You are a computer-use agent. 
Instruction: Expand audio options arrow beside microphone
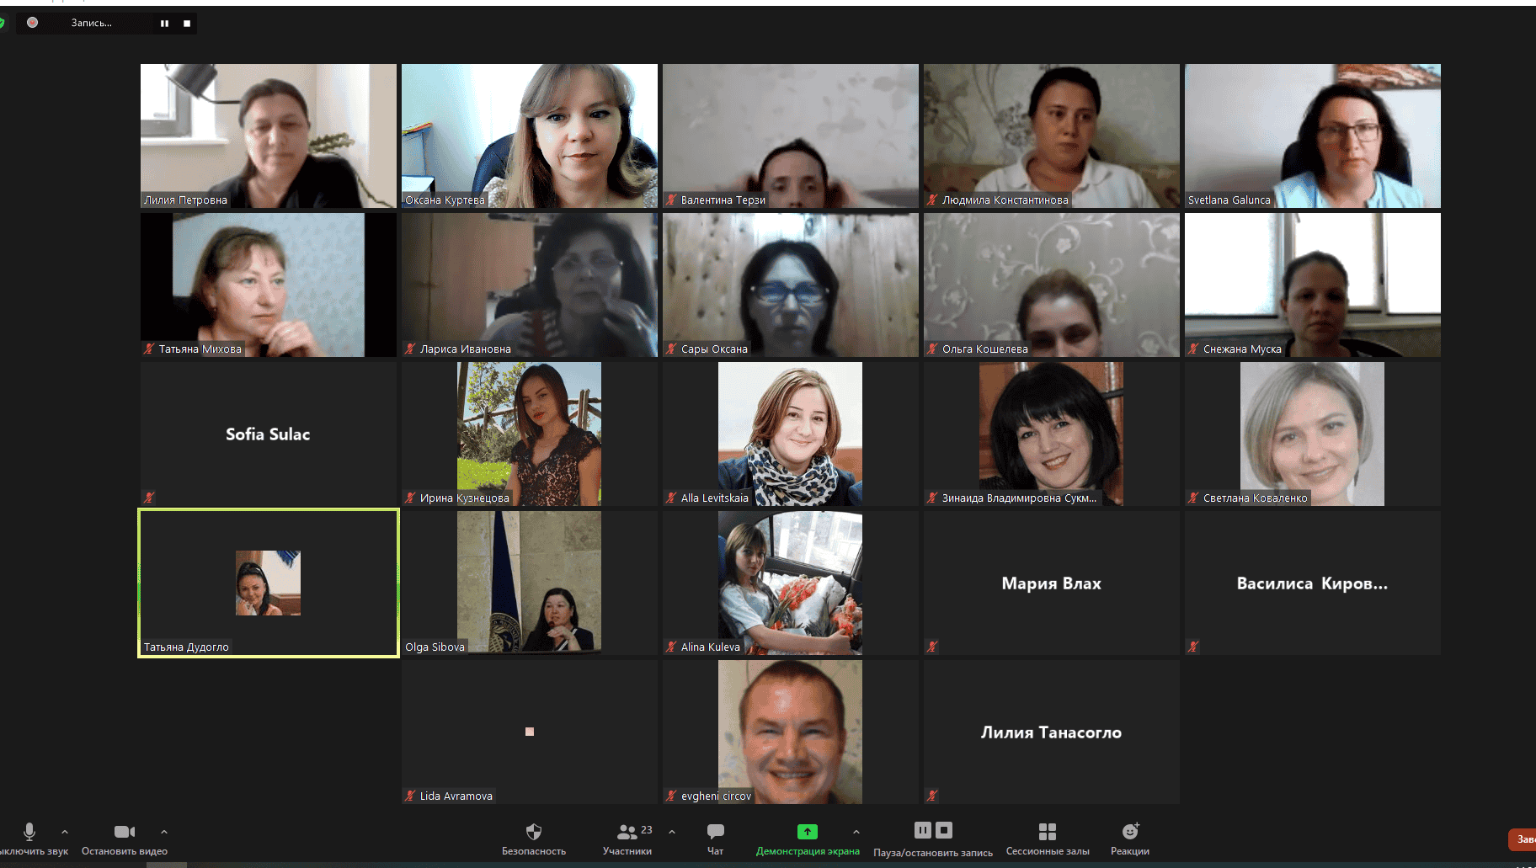[x=65, y=832]
